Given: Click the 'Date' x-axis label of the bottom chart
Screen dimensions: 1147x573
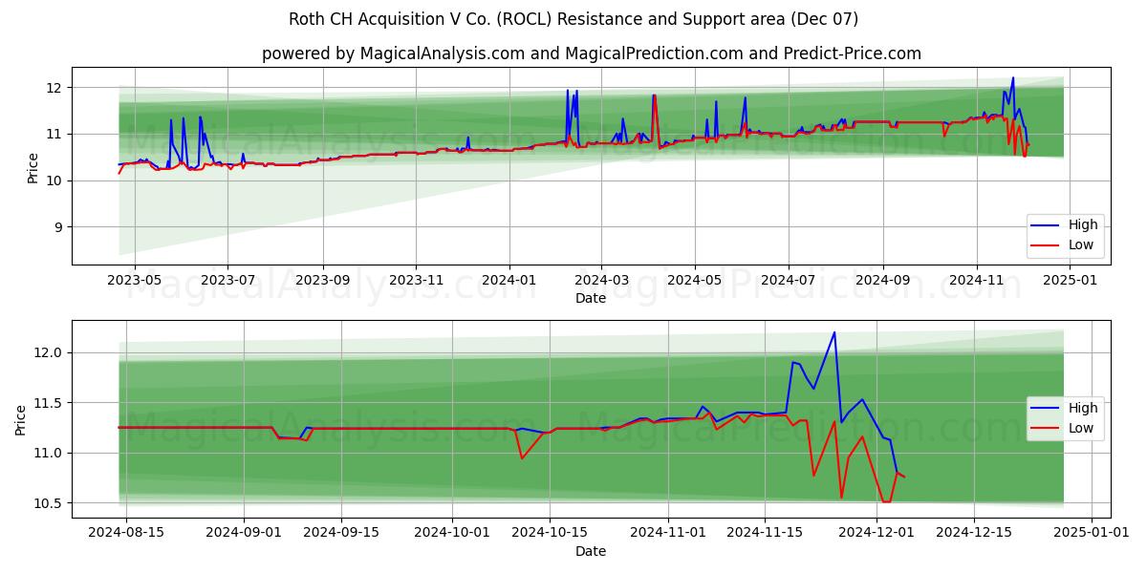Looking at the screenshot, I should 591,551.
